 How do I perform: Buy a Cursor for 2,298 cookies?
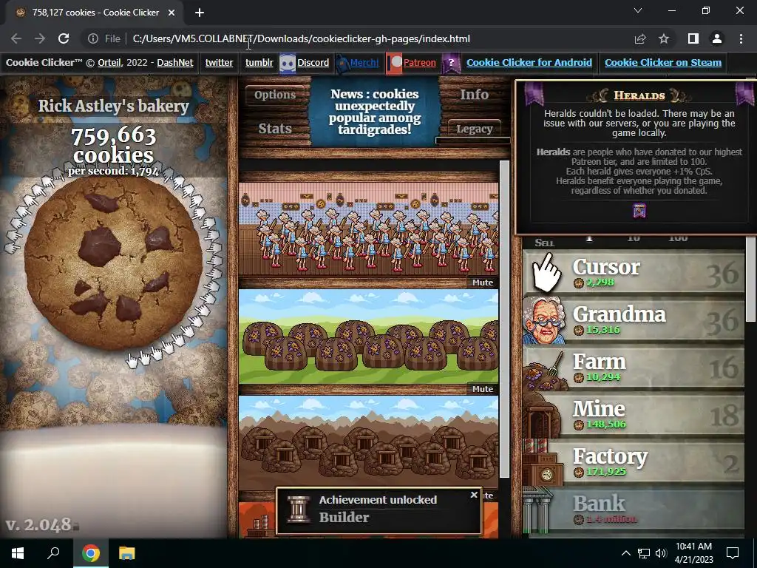tap(634, 273)
